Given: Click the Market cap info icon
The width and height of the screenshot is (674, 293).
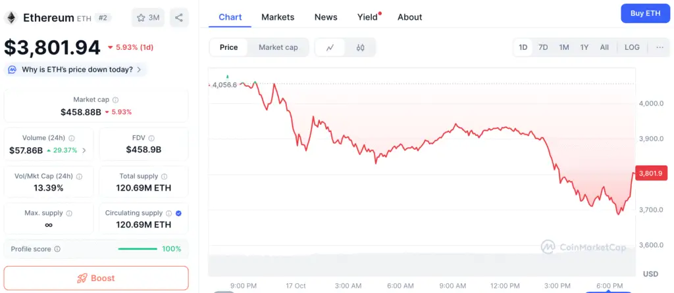Looking at the screenshot, I should pos(116,100).
